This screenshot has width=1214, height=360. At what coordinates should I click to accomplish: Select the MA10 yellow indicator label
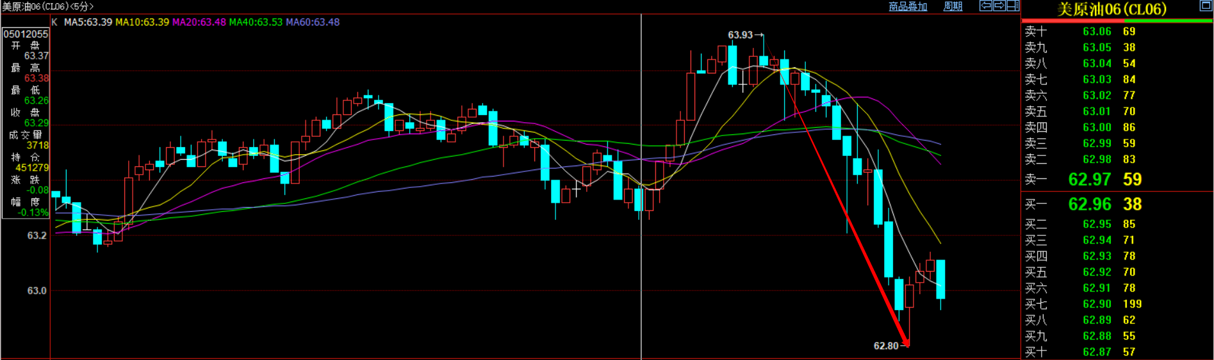142,22
